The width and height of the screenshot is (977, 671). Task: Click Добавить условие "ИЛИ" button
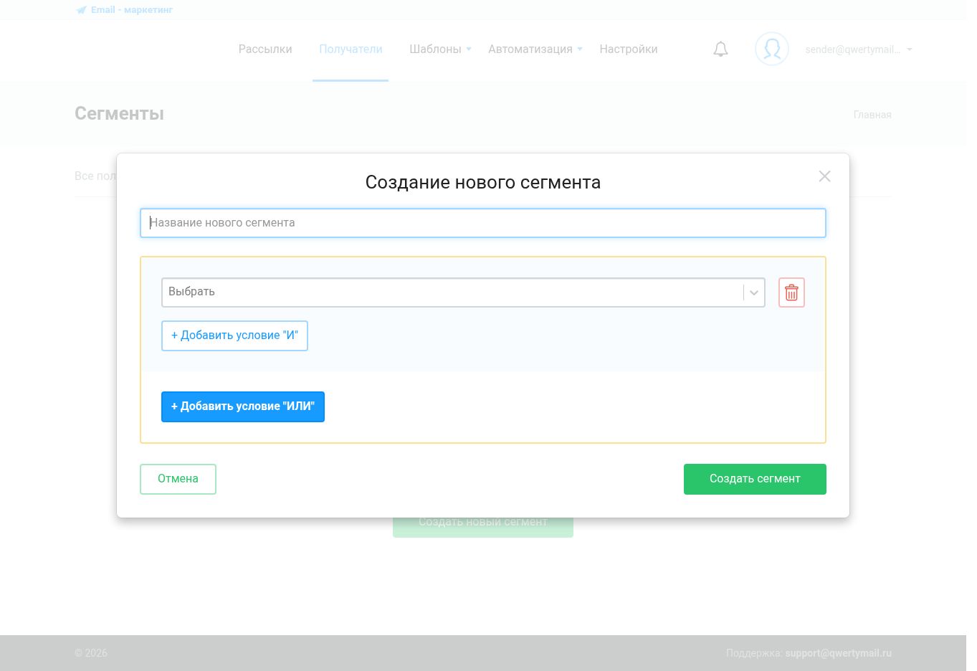243,406
